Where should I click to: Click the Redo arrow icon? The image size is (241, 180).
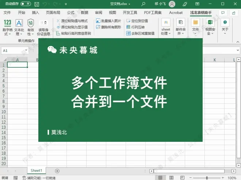tap(55, 4)
